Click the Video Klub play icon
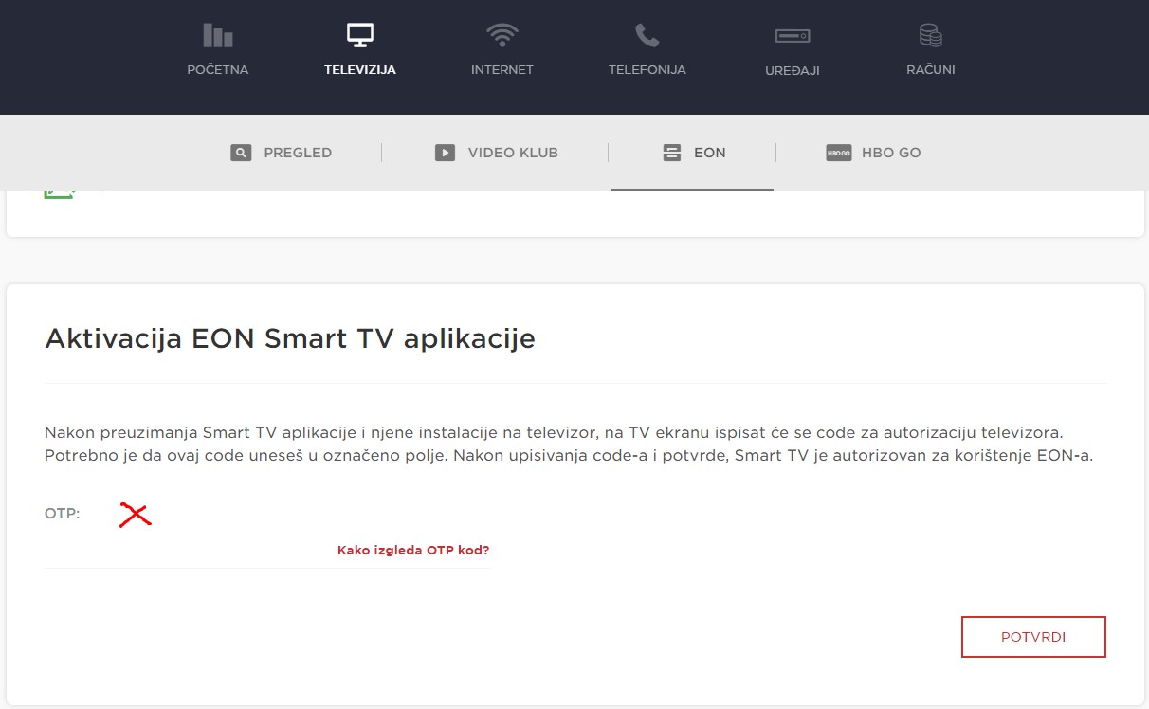The width and height of the screenshot is (1149, 709). click(445, 153)
